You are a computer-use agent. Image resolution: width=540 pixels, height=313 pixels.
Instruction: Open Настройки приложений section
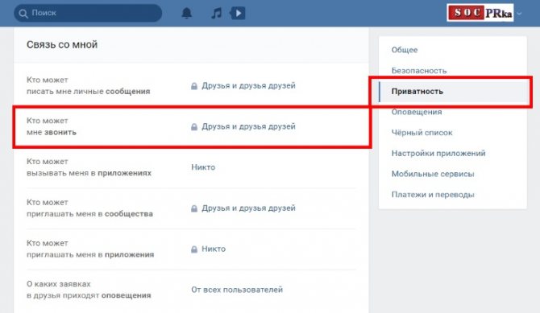(x=438, y=153)
